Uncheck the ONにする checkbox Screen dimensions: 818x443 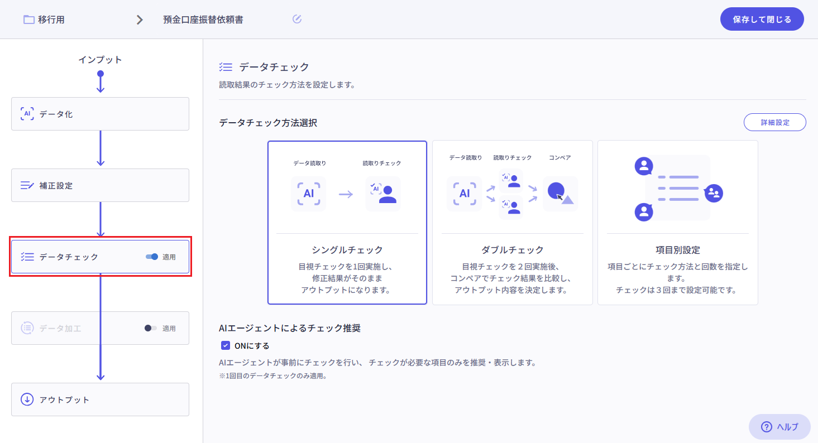226,345
